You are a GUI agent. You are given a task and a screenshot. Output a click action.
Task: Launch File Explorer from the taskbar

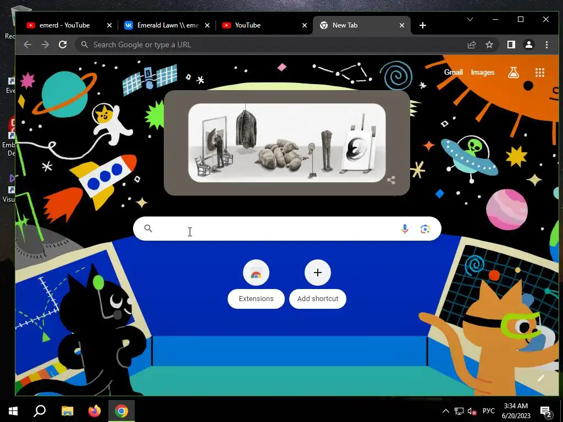67,411
